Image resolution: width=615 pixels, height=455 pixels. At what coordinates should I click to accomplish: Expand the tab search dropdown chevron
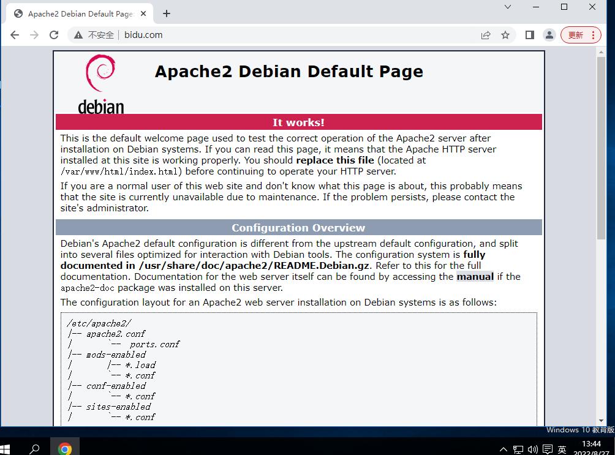[508, 7]
